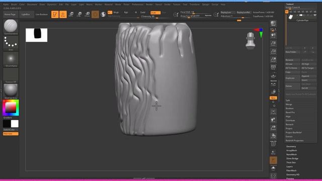Open the Texture Off picker

11,75
